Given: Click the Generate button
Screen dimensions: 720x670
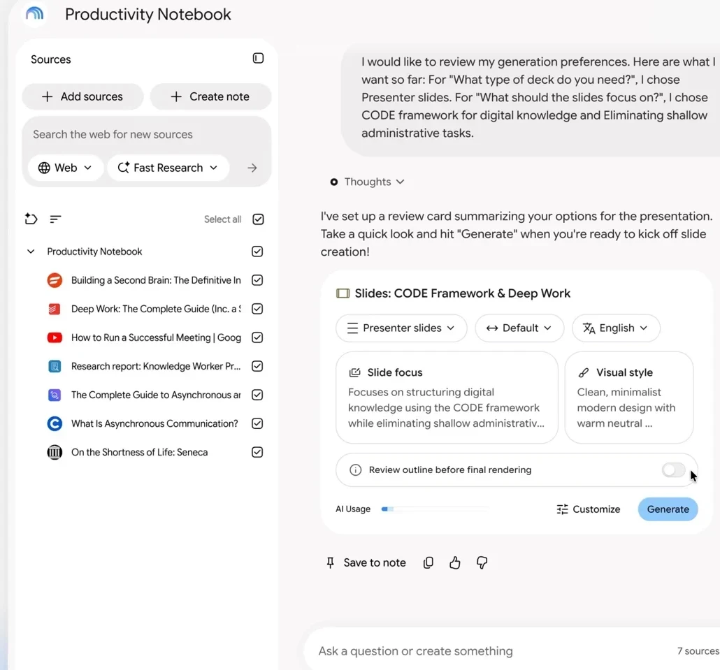Looking at the screenshot, I should coord(668,509).
